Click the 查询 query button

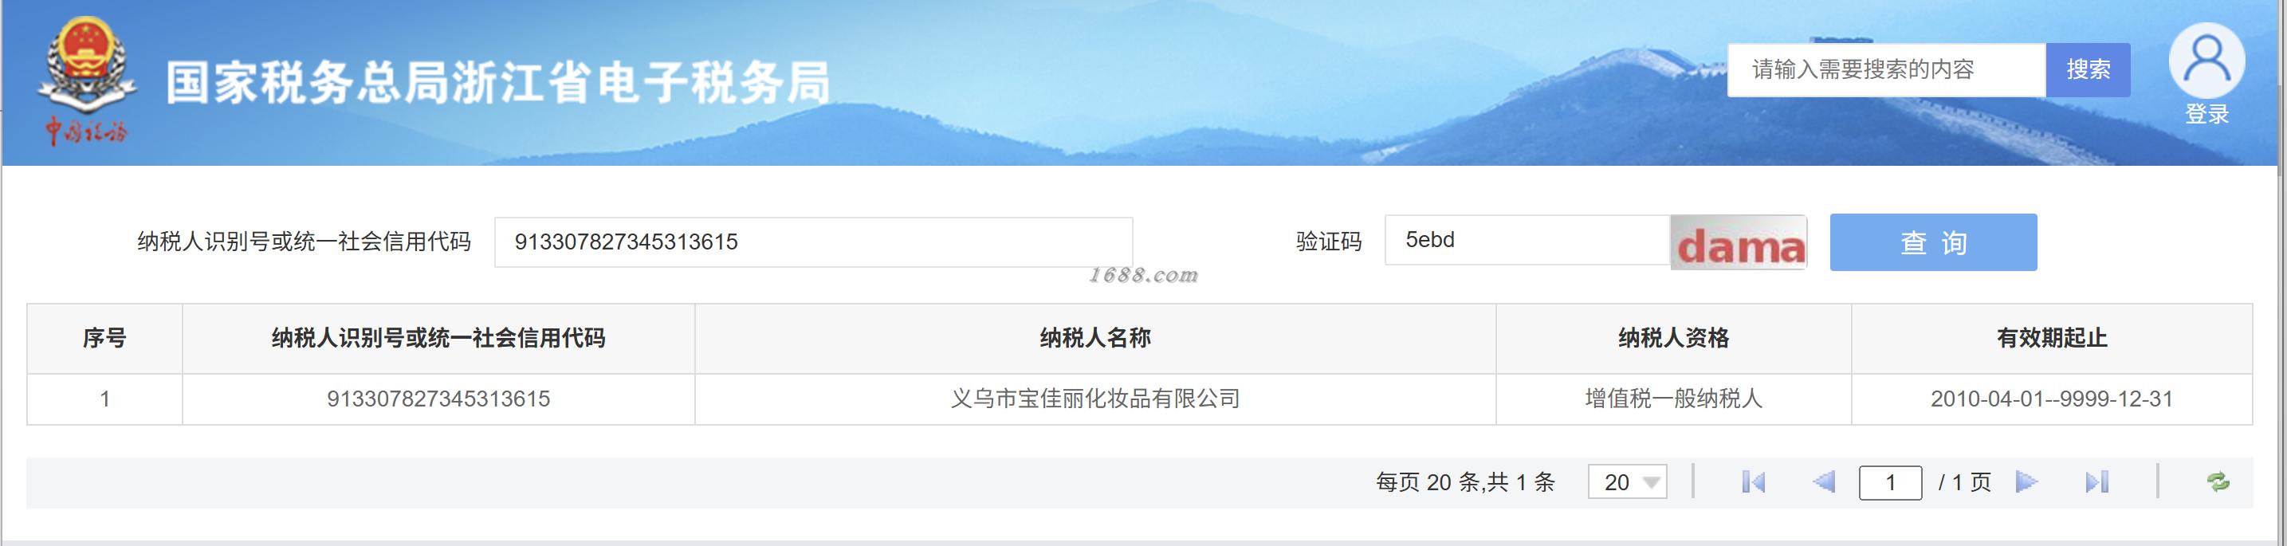click(1933, 242)
